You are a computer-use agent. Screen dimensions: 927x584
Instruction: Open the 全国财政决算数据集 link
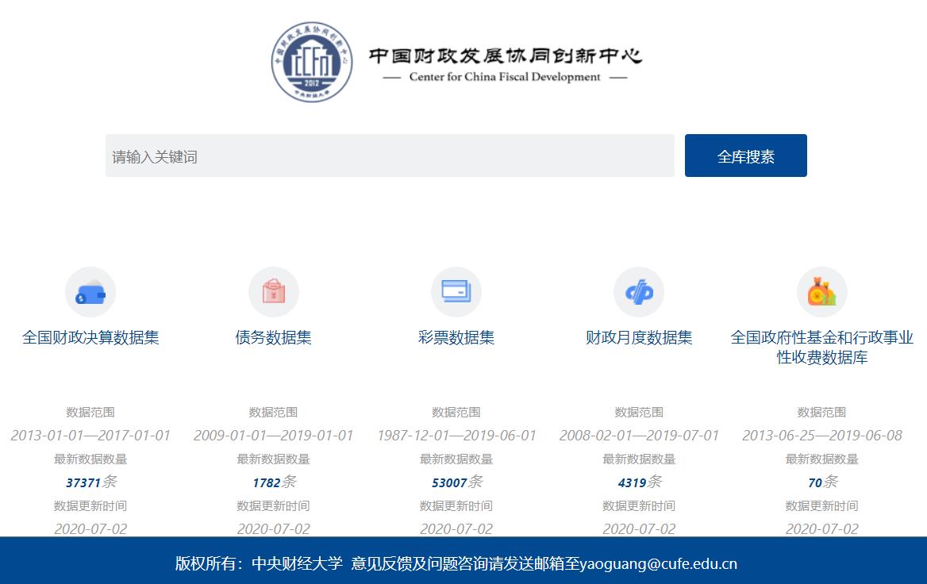(x=90, y=337)
